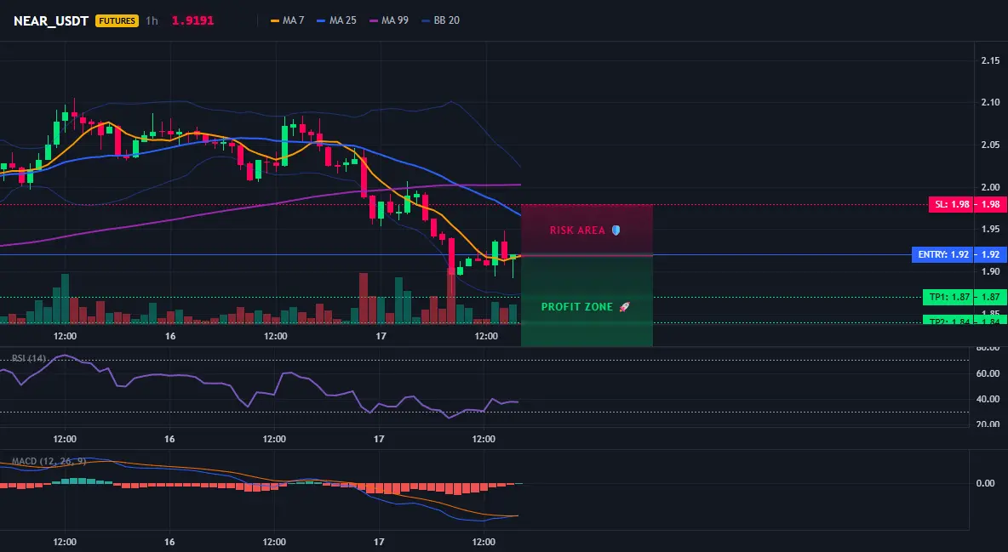
Task: Click the 1.95 price axis label
Action: (990, 229)
